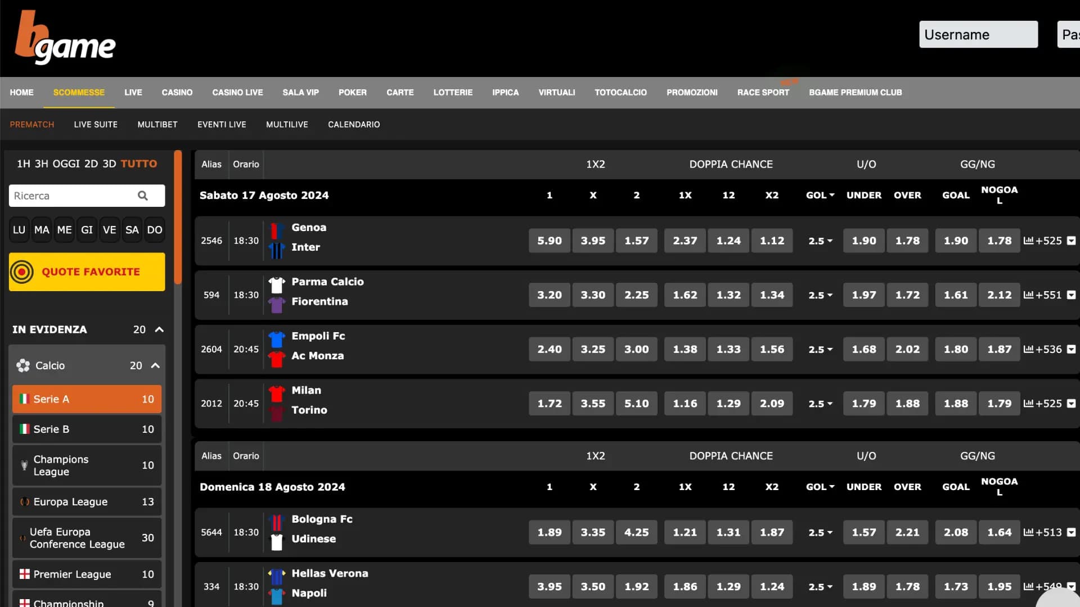The height and width of the screenshot is (607, 1080).
Task: Select Serie B league link
Action: [x=51, y=429]
